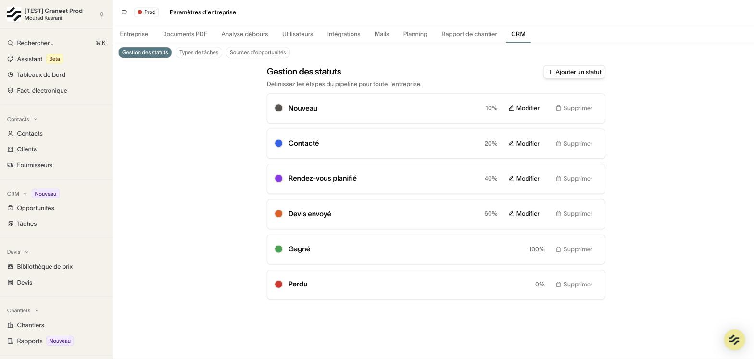Viewport: 754px width, 359px height.
Task: Click the Contacté status blue color dot
Action: tap(278, 143)
